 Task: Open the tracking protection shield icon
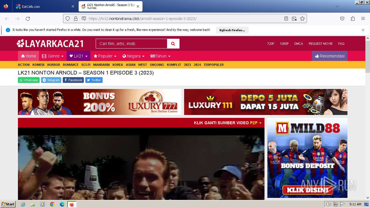pyautogui.click(x=68, y=18)
